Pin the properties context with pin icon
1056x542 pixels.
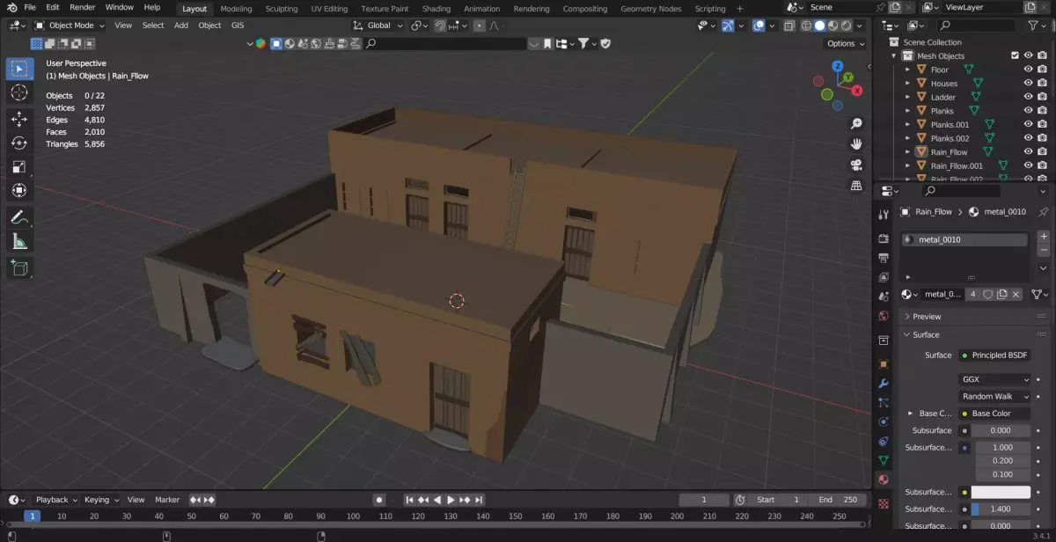1044,212
